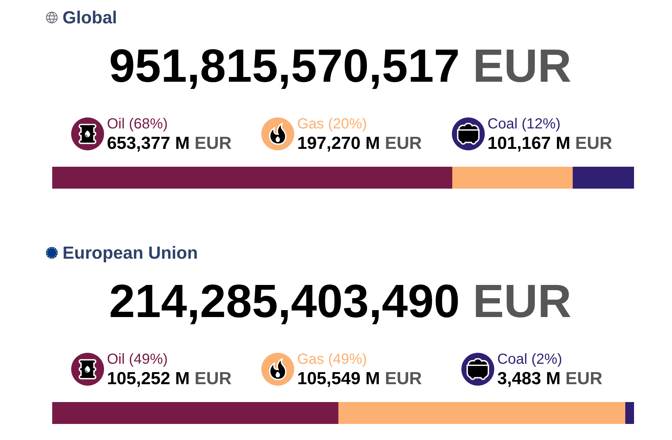Click the Global heading text

[89, 18]
